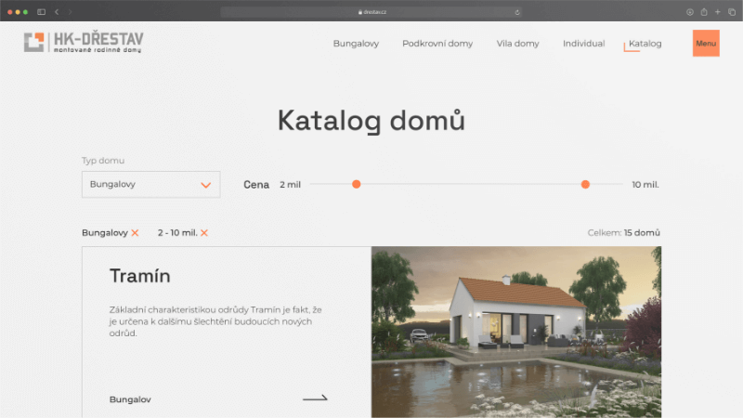This screenshot has height=418, width=743.
Task: Open the Safari downloads icon
Action: click(x=690, y=11)
